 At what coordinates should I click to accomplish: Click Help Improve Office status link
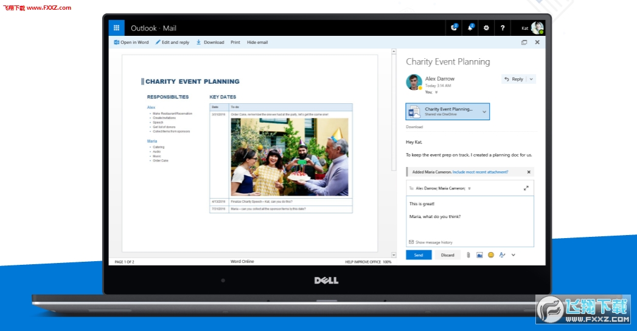363,262
